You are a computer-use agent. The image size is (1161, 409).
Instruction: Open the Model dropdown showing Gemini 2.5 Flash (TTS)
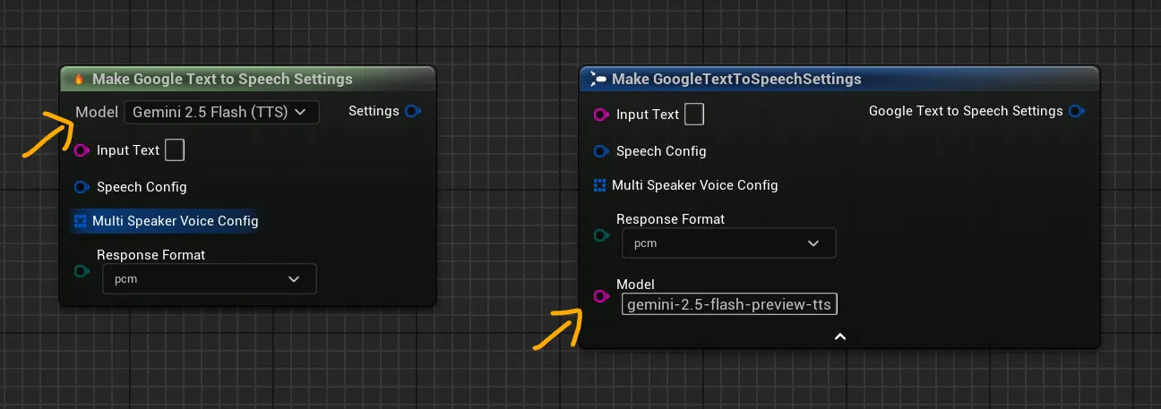pos(221,112)
